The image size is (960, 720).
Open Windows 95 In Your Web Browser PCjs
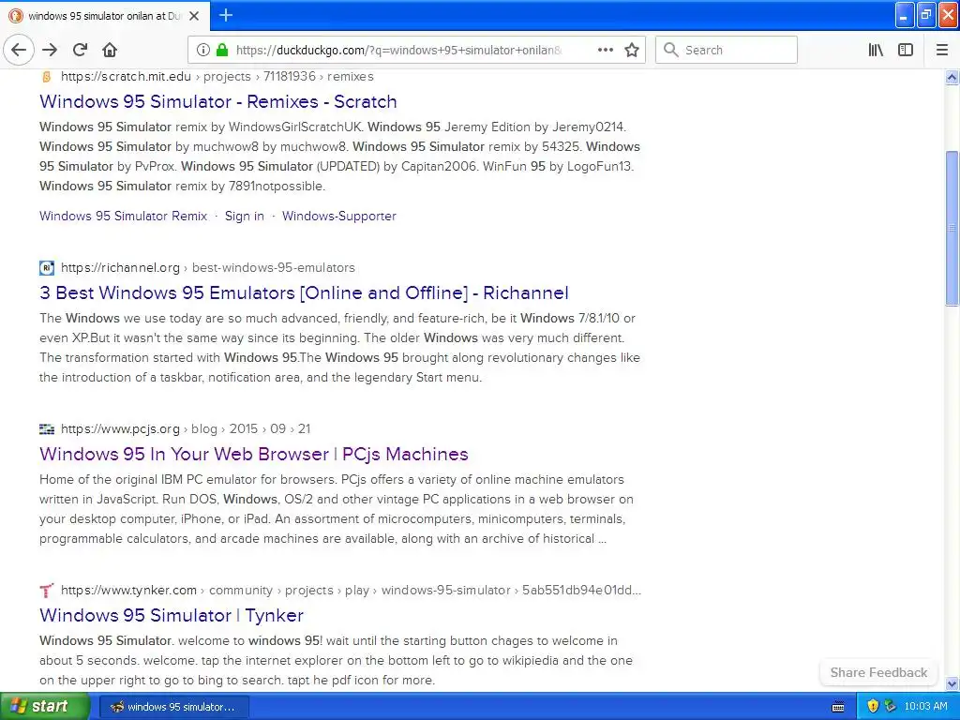(253, 455)
